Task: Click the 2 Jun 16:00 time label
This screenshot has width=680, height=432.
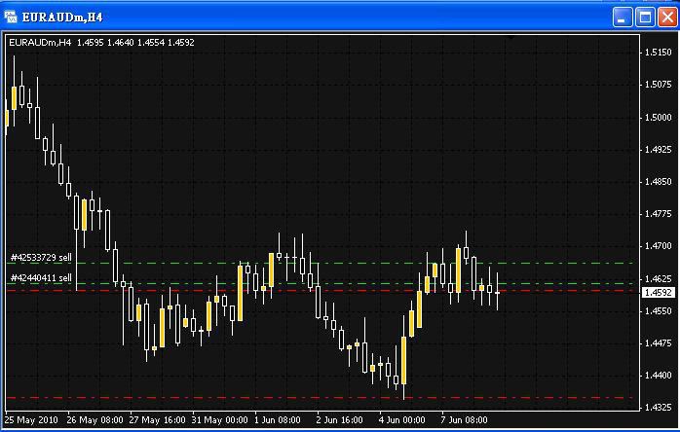Action: [x=340, y=420]
